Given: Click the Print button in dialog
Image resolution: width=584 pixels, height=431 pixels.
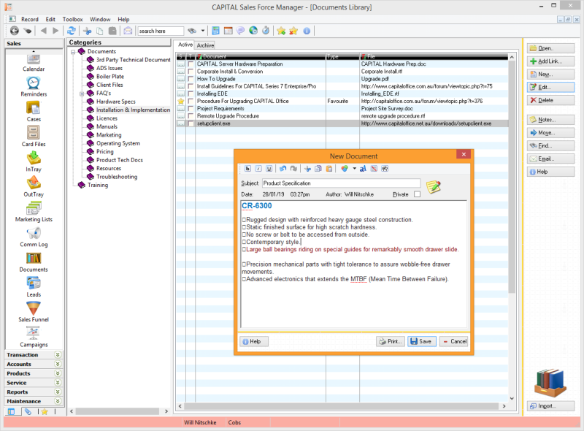Looking at the screenshot, I should [x=390, y=341].
